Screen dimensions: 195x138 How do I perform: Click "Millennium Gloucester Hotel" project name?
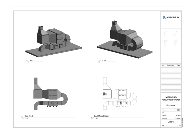[x=171, y=98]
